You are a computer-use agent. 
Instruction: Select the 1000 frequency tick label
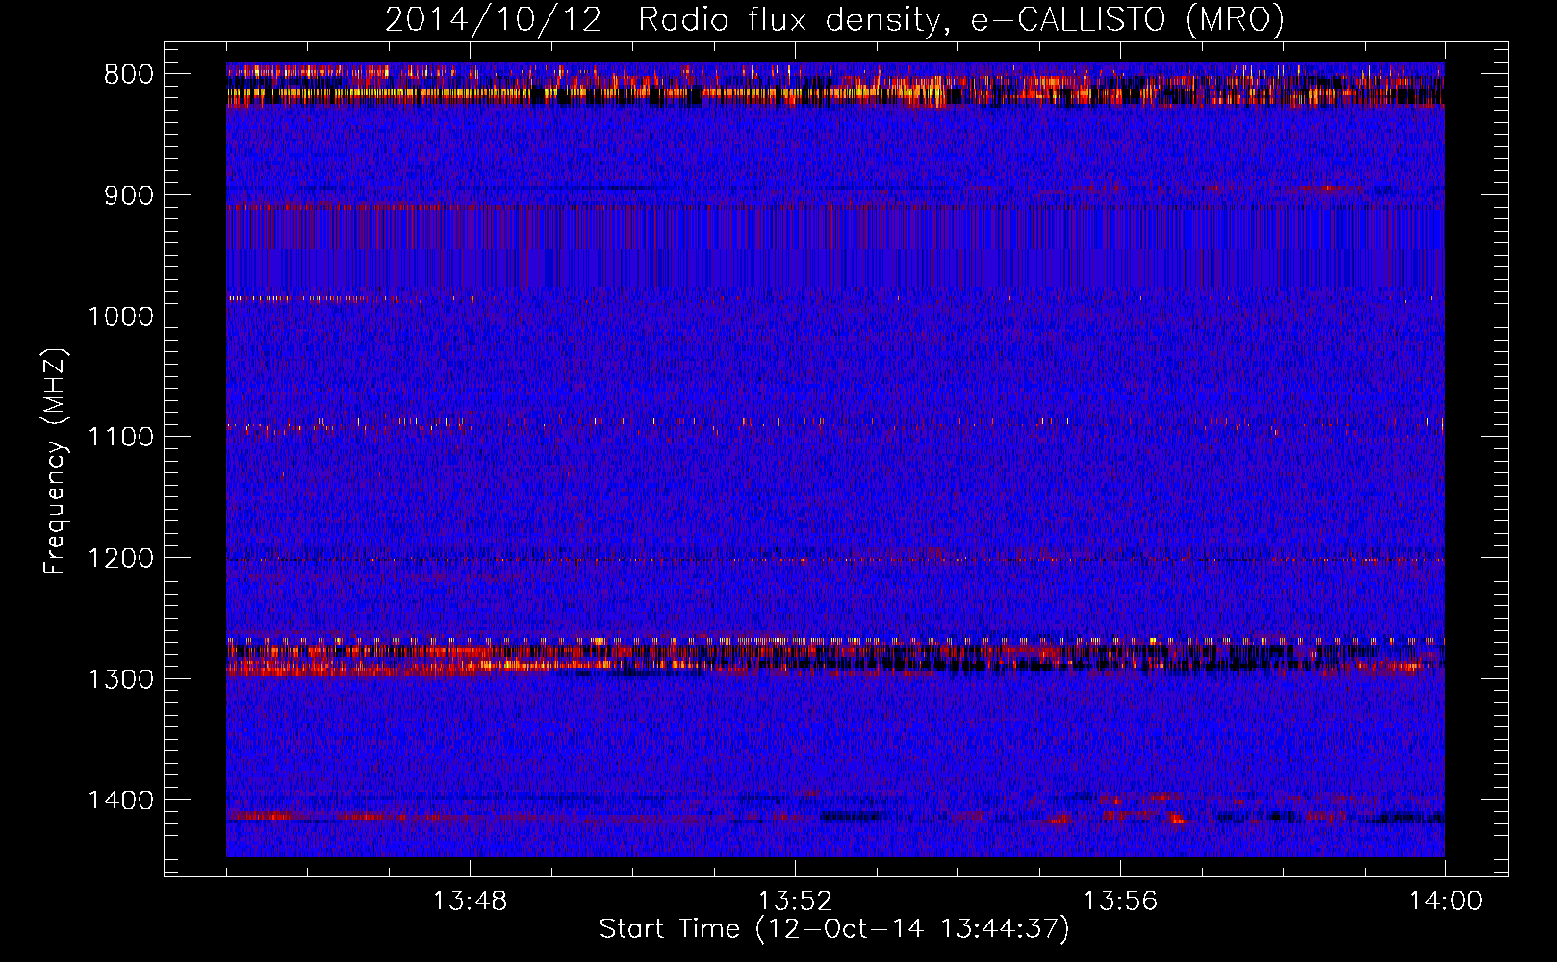(121, 316)
